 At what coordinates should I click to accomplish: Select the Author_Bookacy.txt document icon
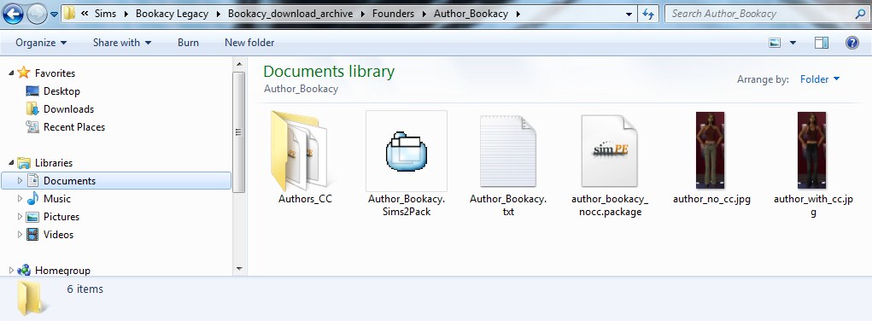click(507, 151)
